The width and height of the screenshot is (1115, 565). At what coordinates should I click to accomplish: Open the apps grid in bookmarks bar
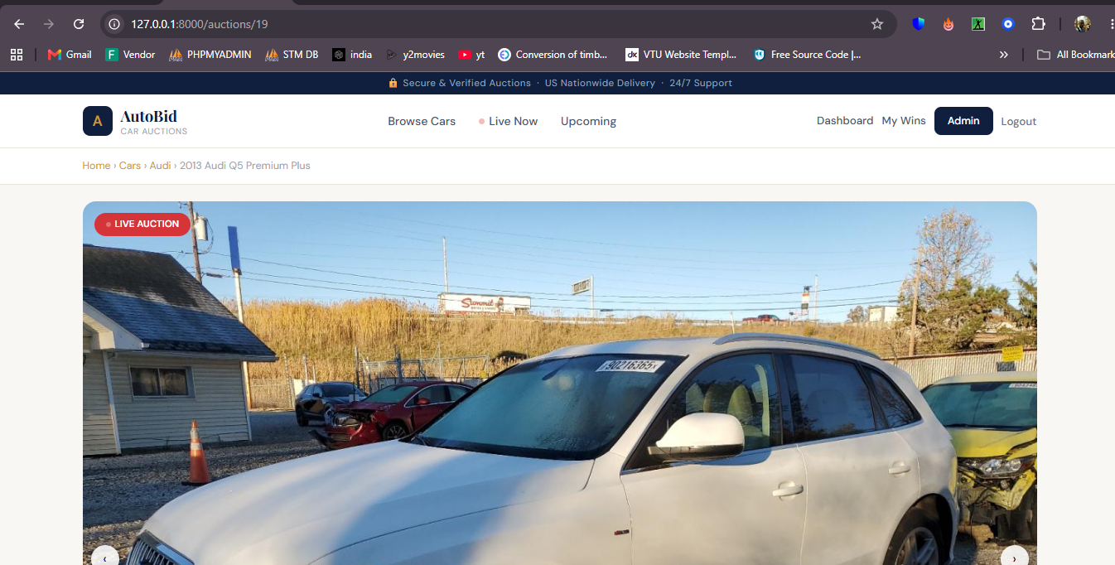16,55
